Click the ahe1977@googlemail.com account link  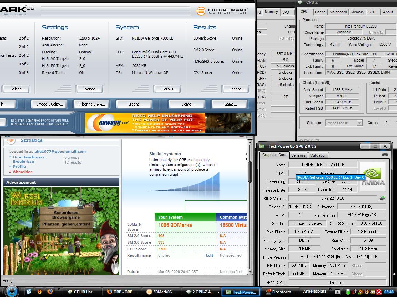coord(60,151)
